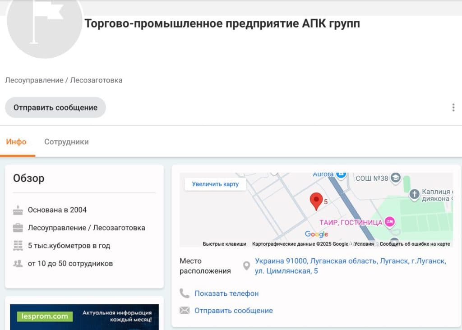The width and height of the screenshot is (462, 330).
Task: Click the СОШ №38 school marker
Action: (396, 178)
